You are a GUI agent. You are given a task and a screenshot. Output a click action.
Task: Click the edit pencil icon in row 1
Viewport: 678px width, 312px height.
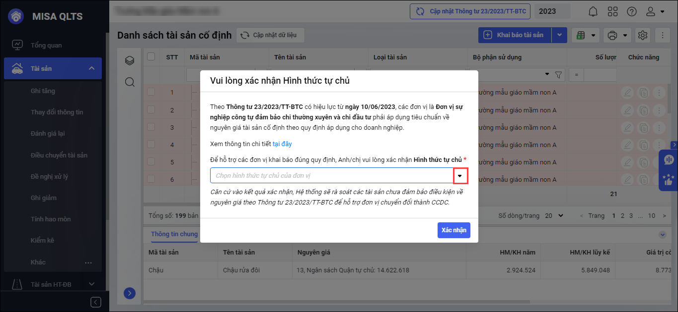(x=628, y=92)
